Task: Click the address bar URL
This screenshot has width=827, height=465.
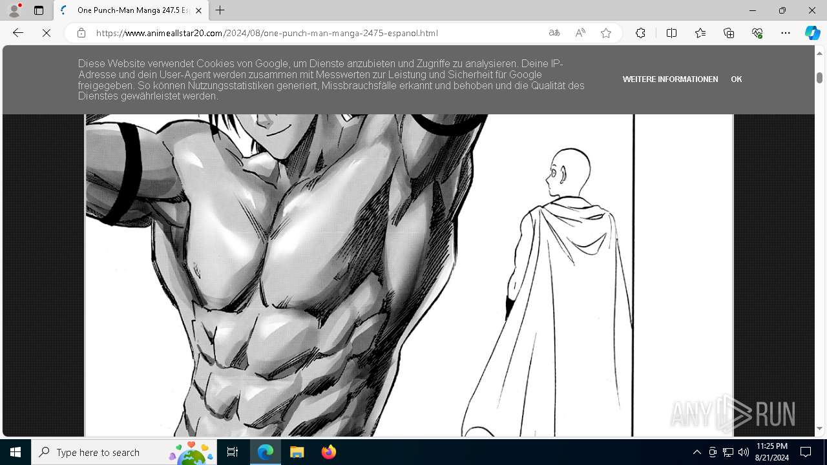Action: pyautogui.click(x=267, y=33)
